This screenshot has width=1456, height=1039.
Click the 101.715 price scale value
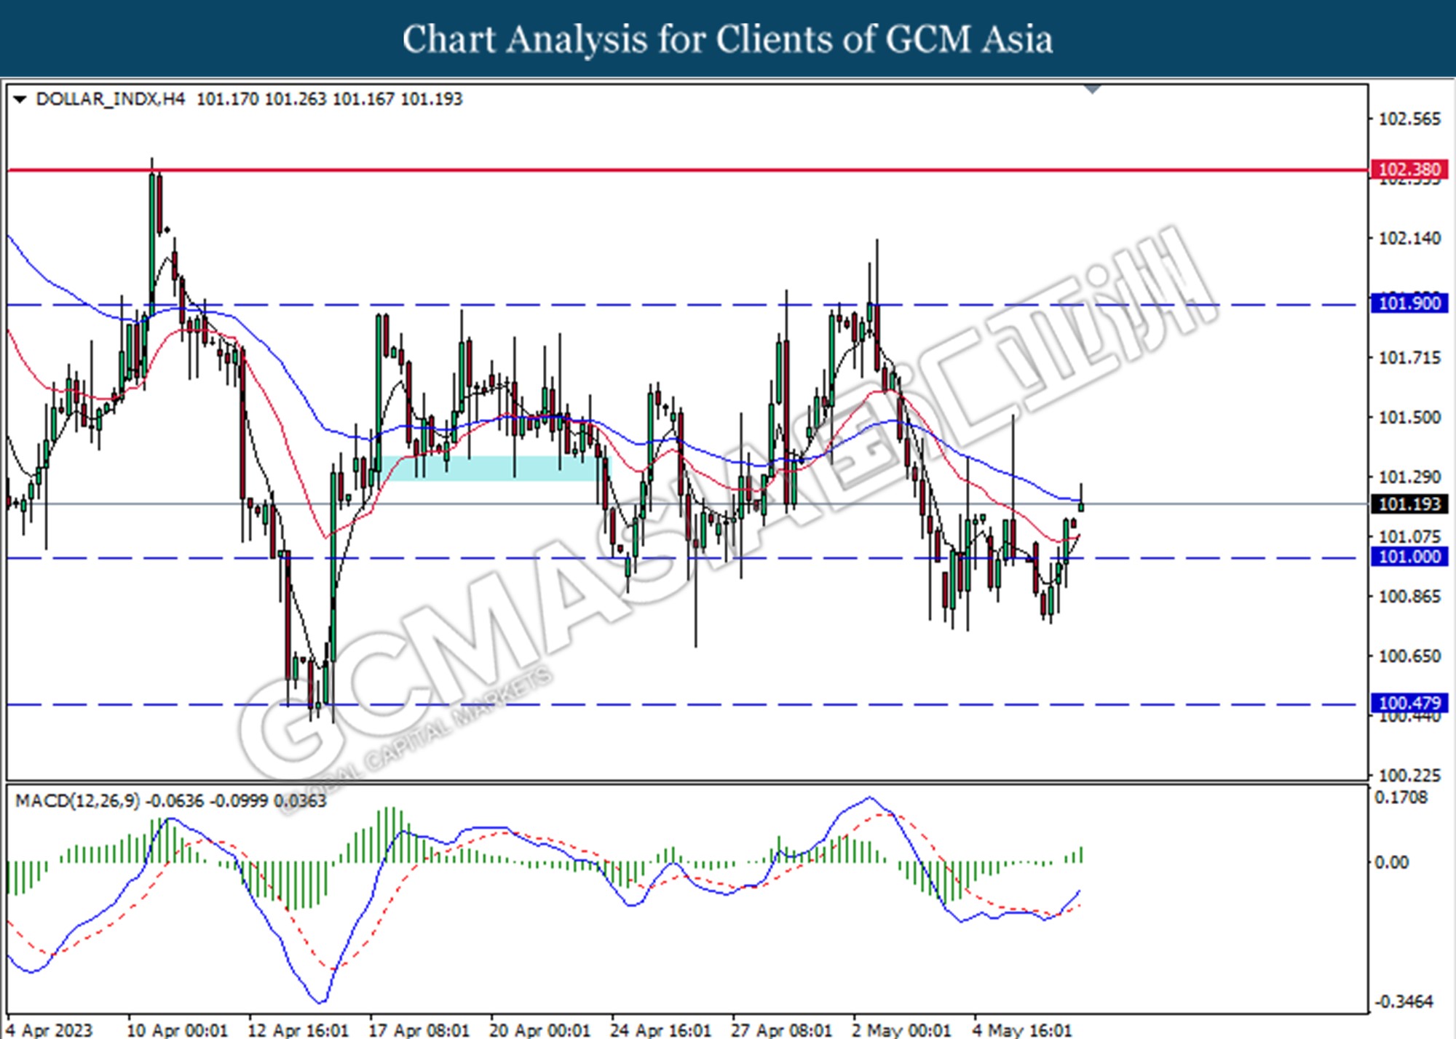point(1409,357)
